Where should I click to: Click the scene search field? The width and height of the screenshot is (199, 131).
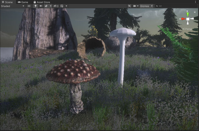176,6
